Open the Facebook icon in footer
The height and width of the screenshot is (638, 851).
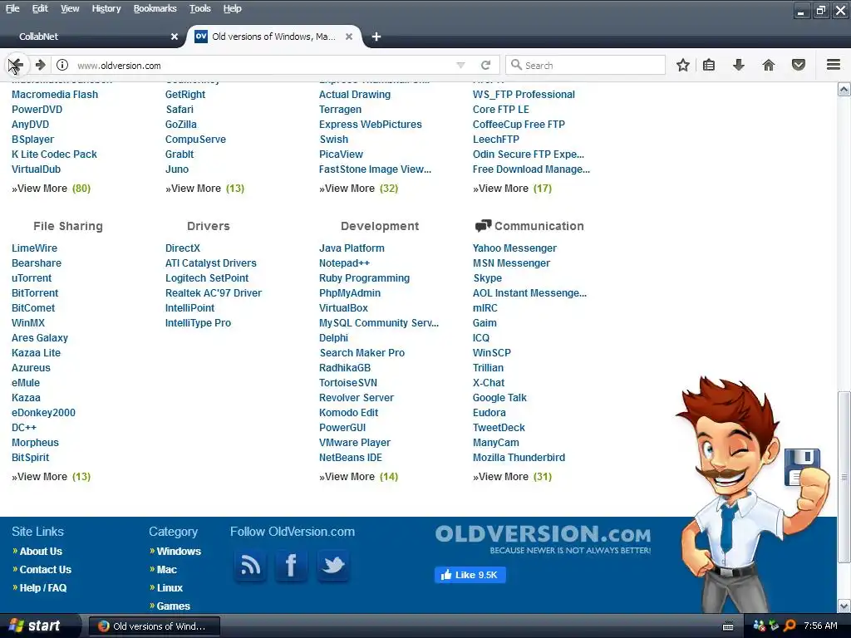tap(291, 565)
